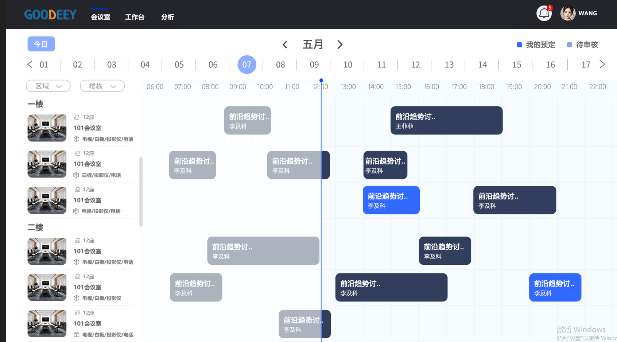Open 王菲菲's 前沿趋势讨 booking
Screen dimensions: 617x342
click(446, 120)
